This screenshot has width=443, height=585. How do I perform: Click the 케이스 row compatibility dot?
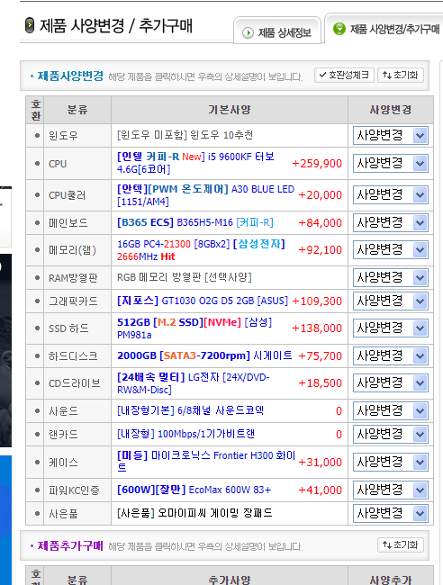[37, 463]
